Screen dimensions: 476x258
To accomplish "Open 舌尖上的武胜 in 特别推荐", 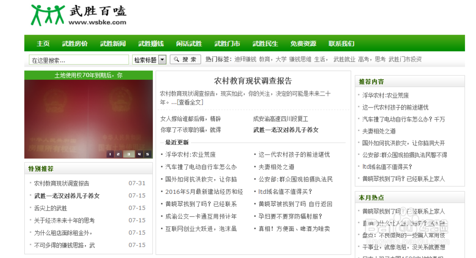I will click(x=50, y=208).
